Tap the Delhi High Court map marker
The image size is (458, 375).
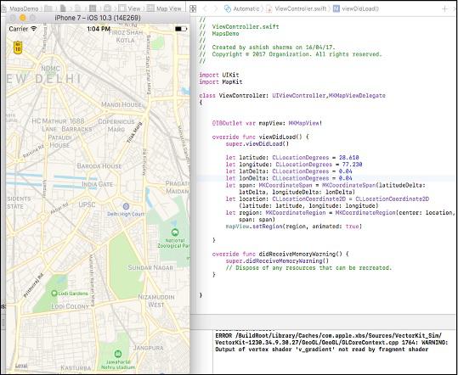click(126, 206)
